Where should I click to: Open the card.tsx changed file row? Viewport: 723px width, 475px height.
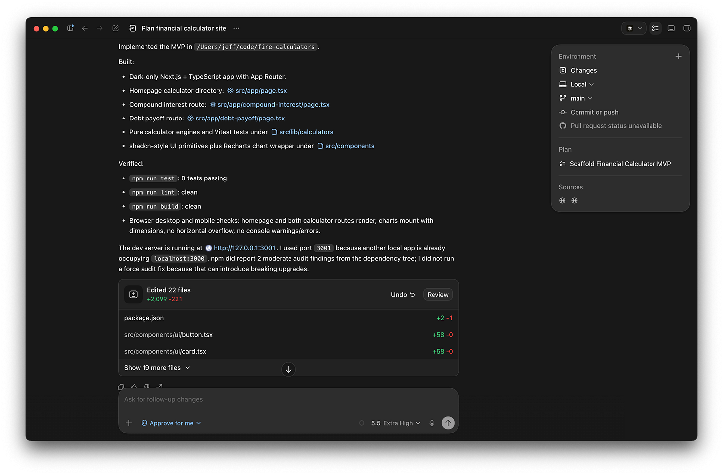click(x=289, y=351)
